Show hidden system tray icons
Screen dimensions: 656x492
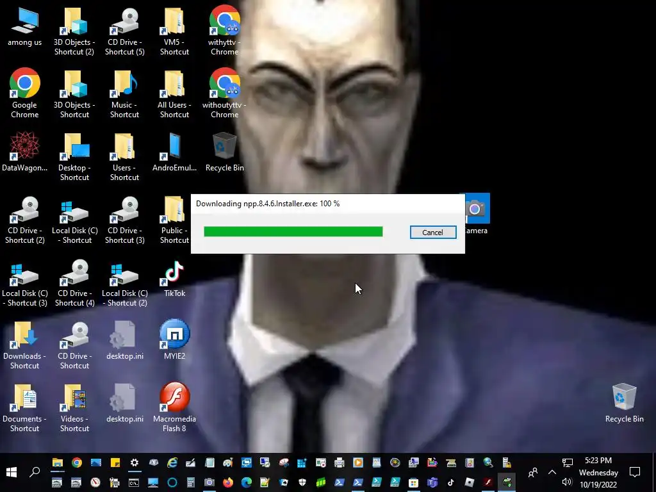552,472
